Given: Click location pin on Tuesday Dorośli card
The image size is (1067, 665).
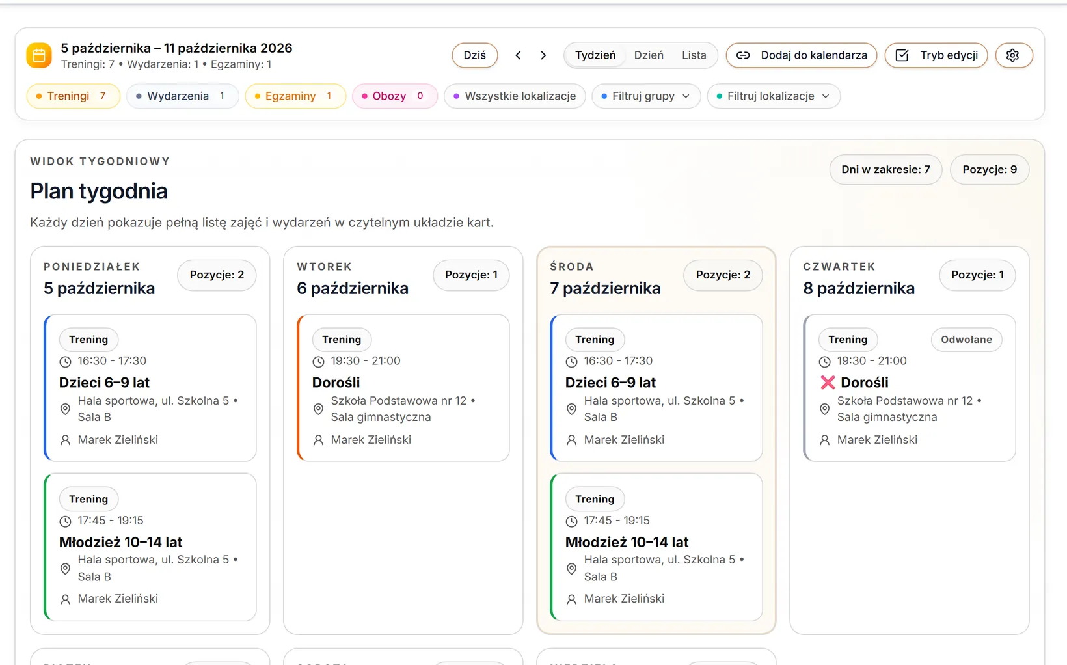Looking at the screenshot, I should pyautogui.click(x=318, y=409).
